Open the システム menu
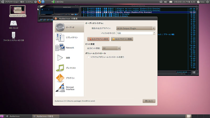Image resolution: width=210 pixels, height=118 pixels. point(29,2)
